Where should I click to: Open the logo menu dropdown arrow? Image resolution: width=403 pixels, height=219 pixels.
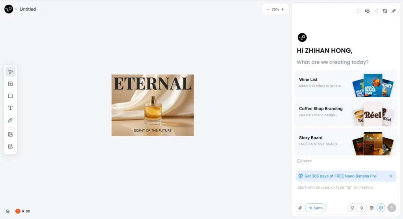tap(16, 9)
